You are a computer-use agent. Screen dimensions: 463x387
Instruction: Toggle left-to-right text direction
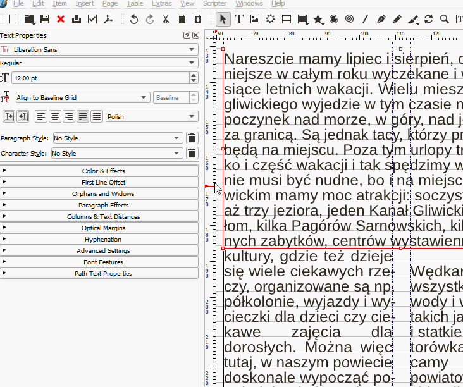click(9, 116)
